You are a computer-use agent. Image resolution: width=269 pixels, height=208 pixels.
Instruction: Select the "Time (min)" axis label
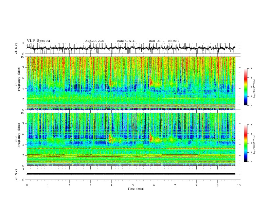(x=136, y=189)
